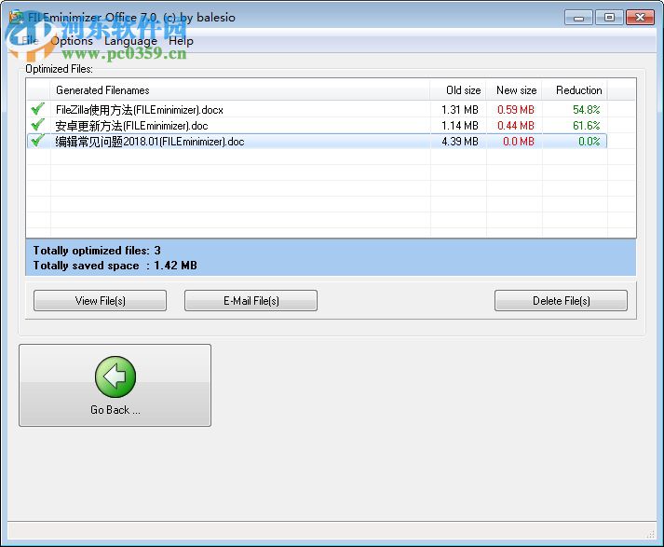Click the 0.44 MB new size cell
Screen dimensions: 664x547
(x=516, y=126)
